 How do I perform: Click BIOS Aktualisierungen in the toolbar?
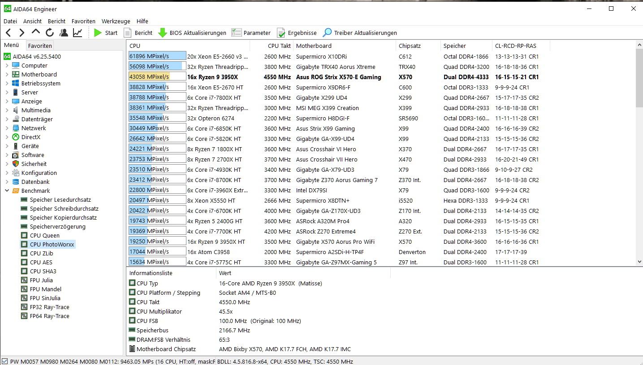192,33
